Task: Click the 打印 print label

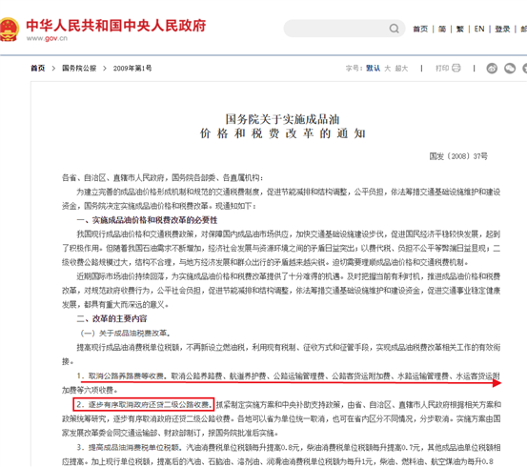Action: 442,69
